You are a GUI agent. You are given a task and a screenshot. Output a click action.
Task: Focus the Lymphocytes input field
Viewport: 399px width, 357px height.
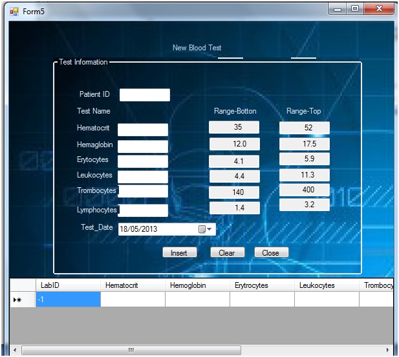[143, 210]
